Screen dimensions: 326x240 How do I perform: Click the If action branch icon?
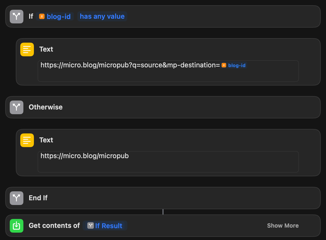(17, 16)
